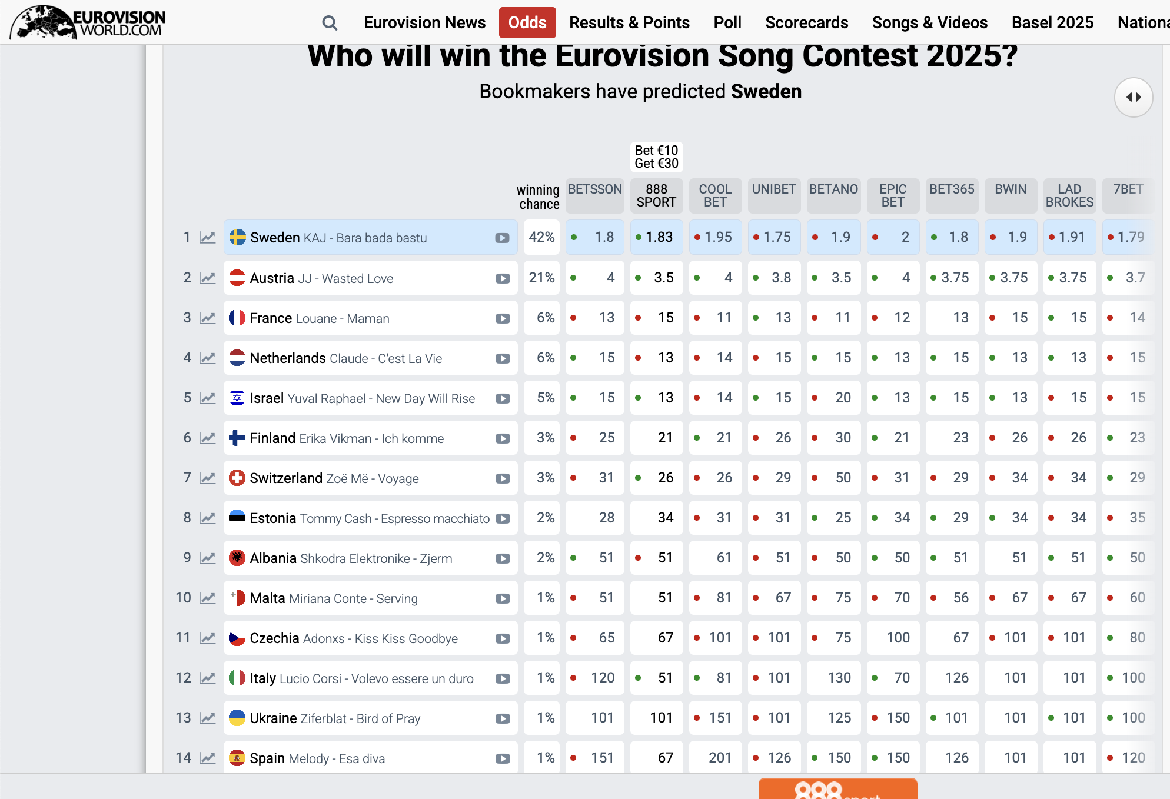
Task: Open Israel's odds trend chart icon
Action: pyautogui.click(x=207, y=398)
